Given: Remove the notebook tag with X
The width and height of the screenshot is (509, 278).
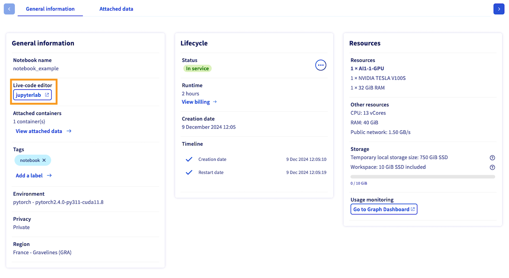Looking at the screenshot, I should tap(44, 160).
